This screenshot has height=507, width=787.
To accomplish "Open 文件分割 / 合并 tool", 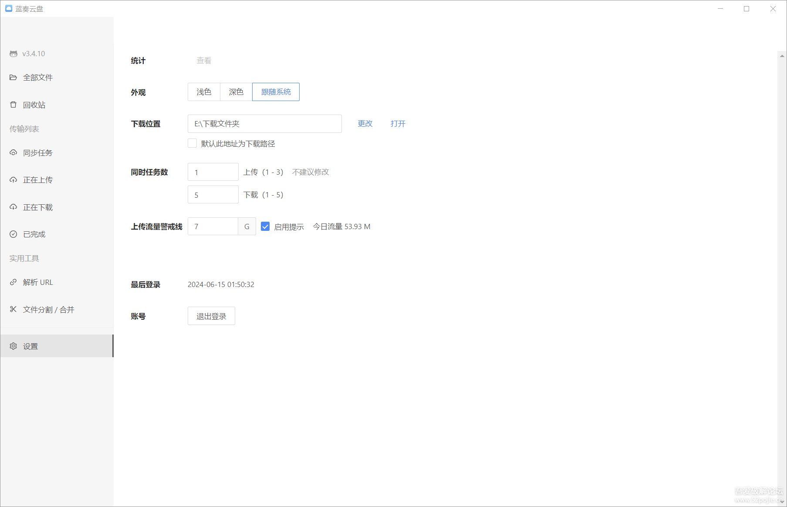I will 57,309.
